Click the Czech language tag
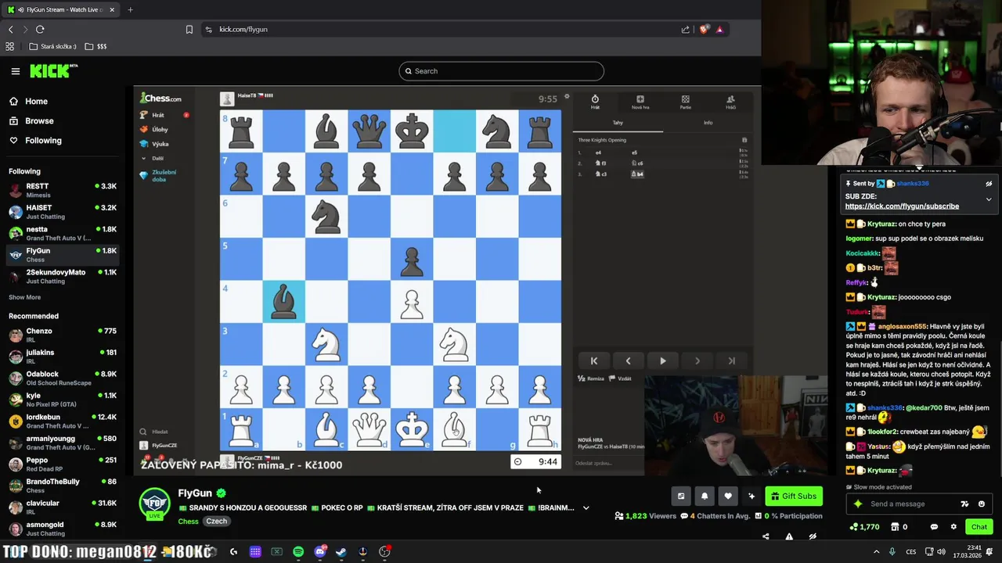 coord(217,522)
